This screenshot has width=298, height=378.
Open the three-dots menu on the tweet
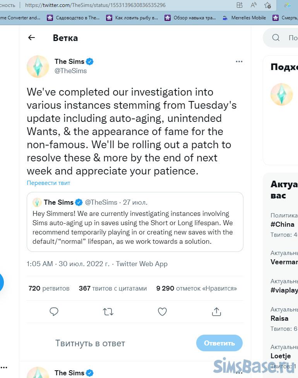pyautogui.click(x=239, y=62)
